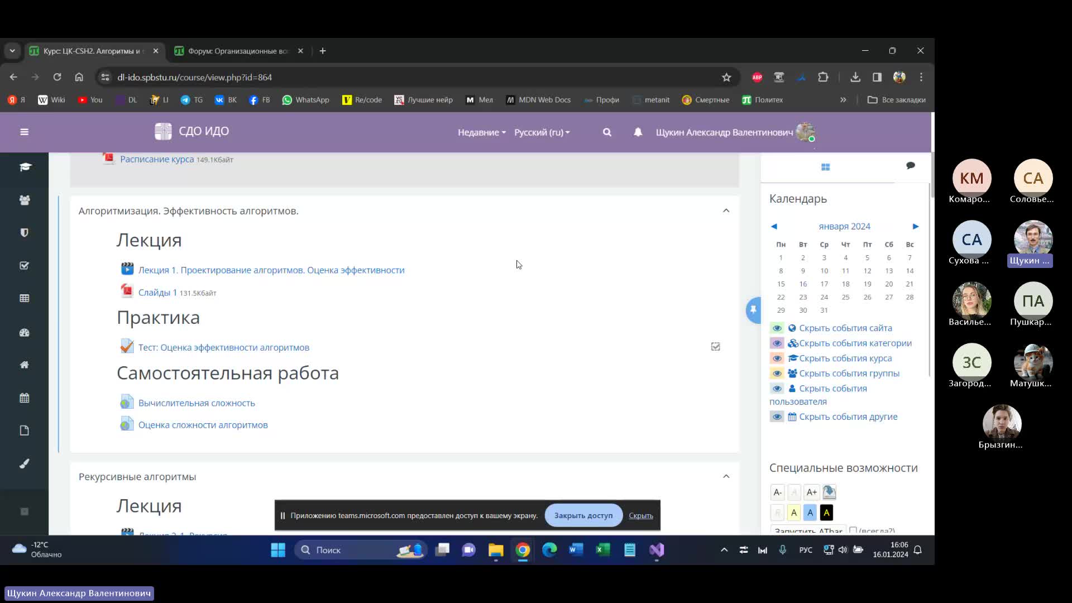1072x603 pixels.
Task: Bookmark this page with the star icon
Action: (x=726, y=77)
